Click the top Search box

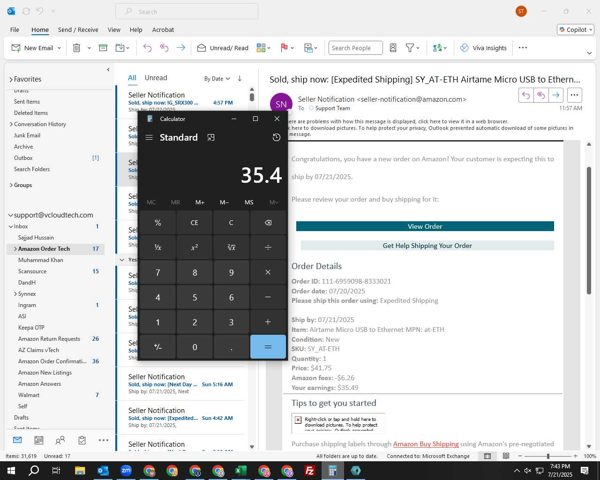(x=187, y=12)
